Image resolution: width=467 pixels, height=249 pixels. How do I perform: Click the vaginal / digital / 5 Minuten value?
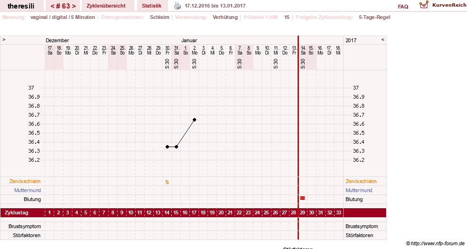(x=62, y=17)
